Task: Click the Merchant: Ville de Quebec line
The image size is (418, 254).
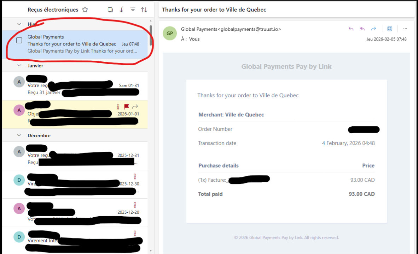Action: coord(231,115)
